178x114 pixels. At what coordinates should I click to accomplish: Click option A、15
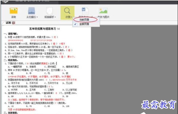tap(11, 106)
